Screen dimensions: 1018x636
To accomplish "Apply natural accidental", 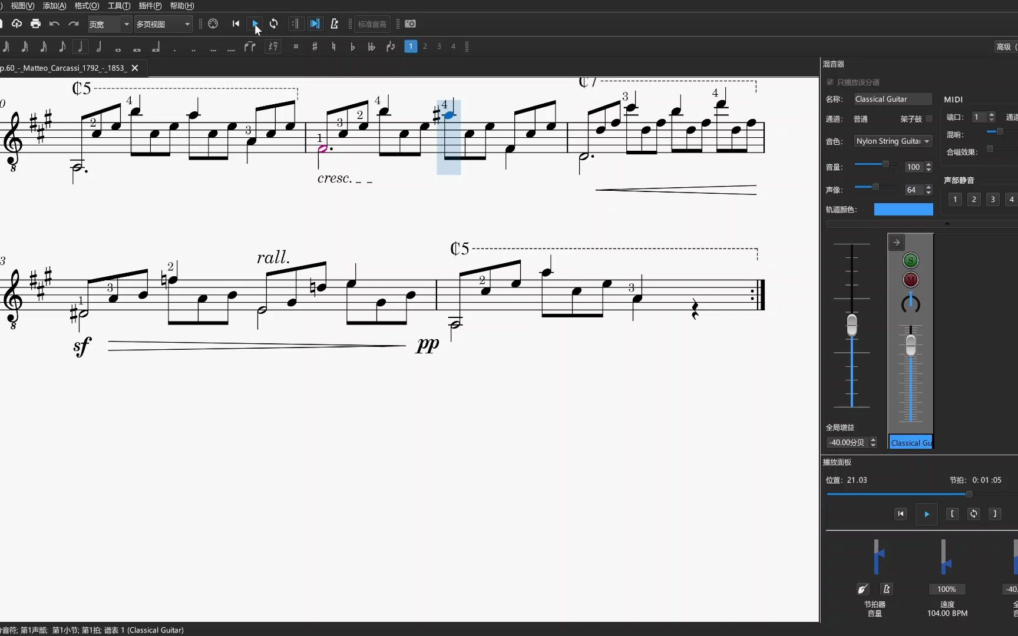I will (x=333, y=47).
